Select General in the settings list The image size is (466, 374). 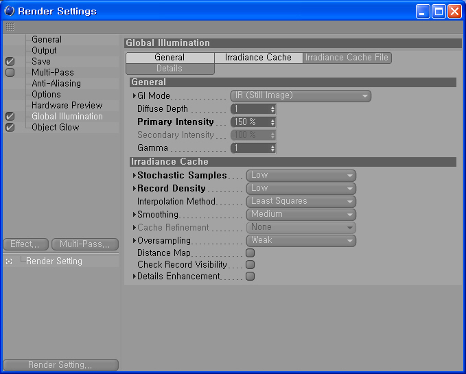[x=47, y=40]
